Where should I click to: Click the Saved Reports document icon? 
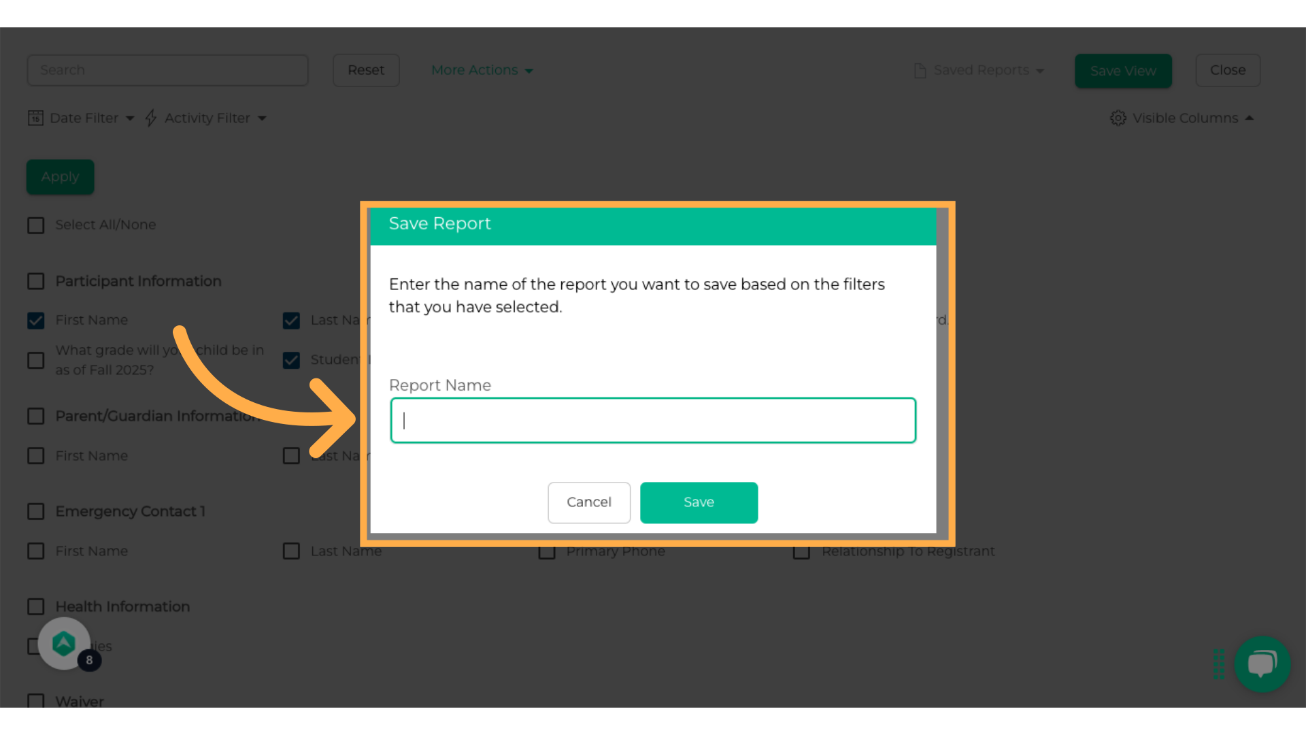(x=920, y=70)
